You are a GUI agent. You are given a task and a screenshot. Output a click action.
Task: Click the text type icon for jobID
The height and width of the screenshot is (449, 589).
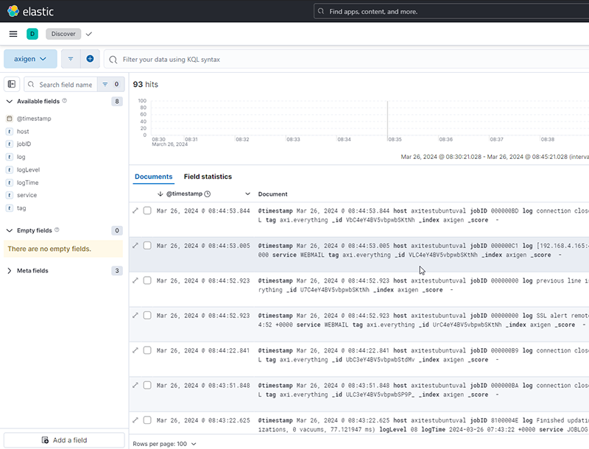point(10,144)
